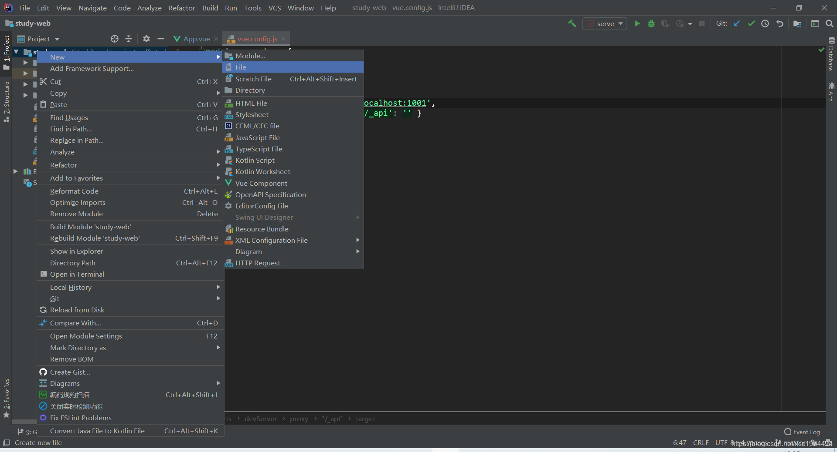Toggle tool window bars icon in status bar

pos(6,442)
